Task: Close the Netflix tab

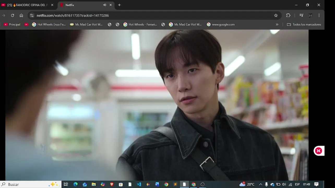Action: [111, 5]
